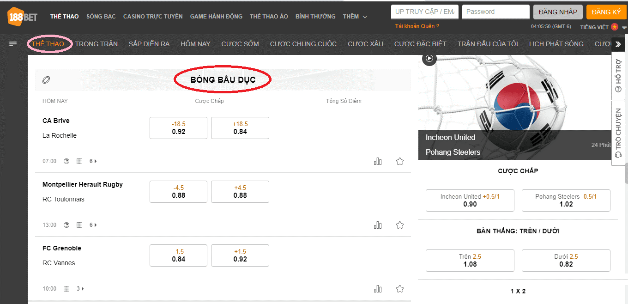Click the ĐĂNG NHẬP login button
The image size is (628, 304).
pos(558,12)
